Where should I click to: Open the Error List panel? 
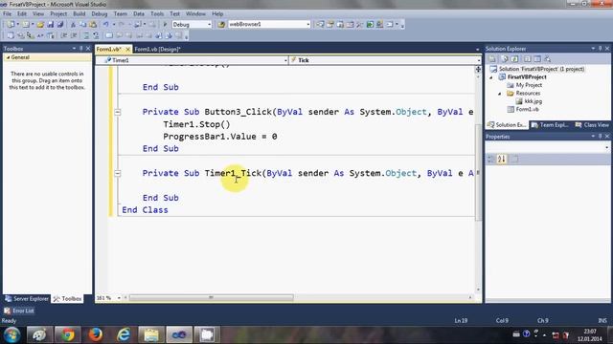19,311
